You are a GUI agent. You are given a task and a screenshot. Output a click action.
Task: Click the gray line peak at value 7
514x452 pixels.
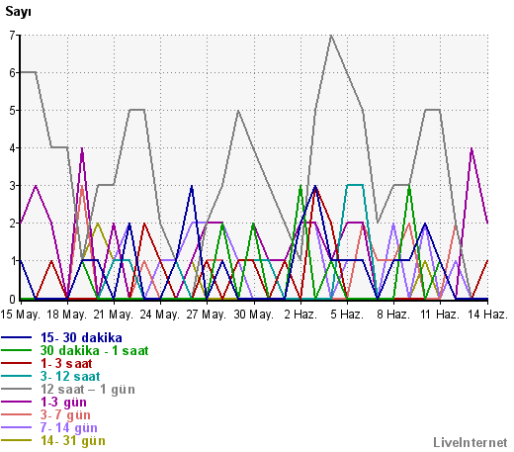pyautogui.click(x=331, y=35)
